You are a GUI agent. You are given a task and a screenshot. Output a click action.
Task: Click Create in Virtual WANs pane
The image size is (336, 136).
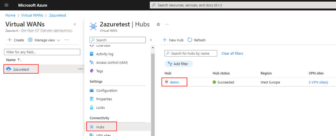pyautogui.click(x=16, y=40)
